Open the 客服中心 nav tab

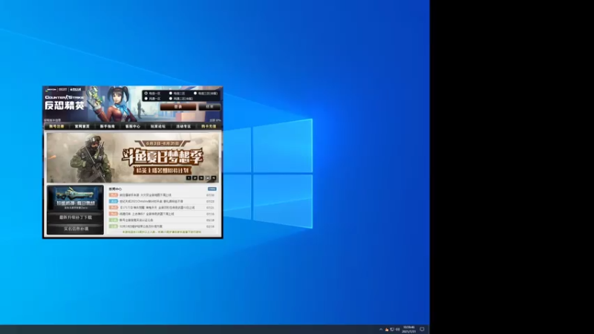[x=133, y=126]
